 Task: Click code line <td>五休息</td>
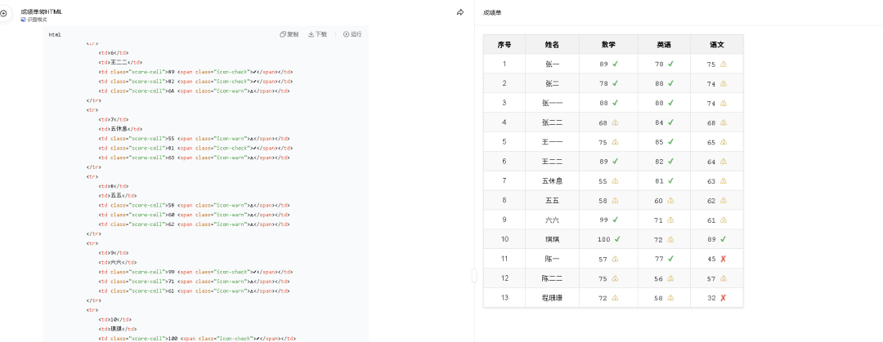[120, 129]
